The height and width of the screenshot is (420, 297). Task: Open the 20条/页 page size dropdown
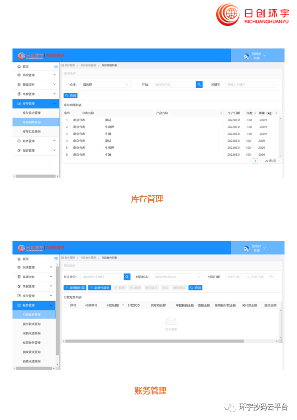(273, 161)
